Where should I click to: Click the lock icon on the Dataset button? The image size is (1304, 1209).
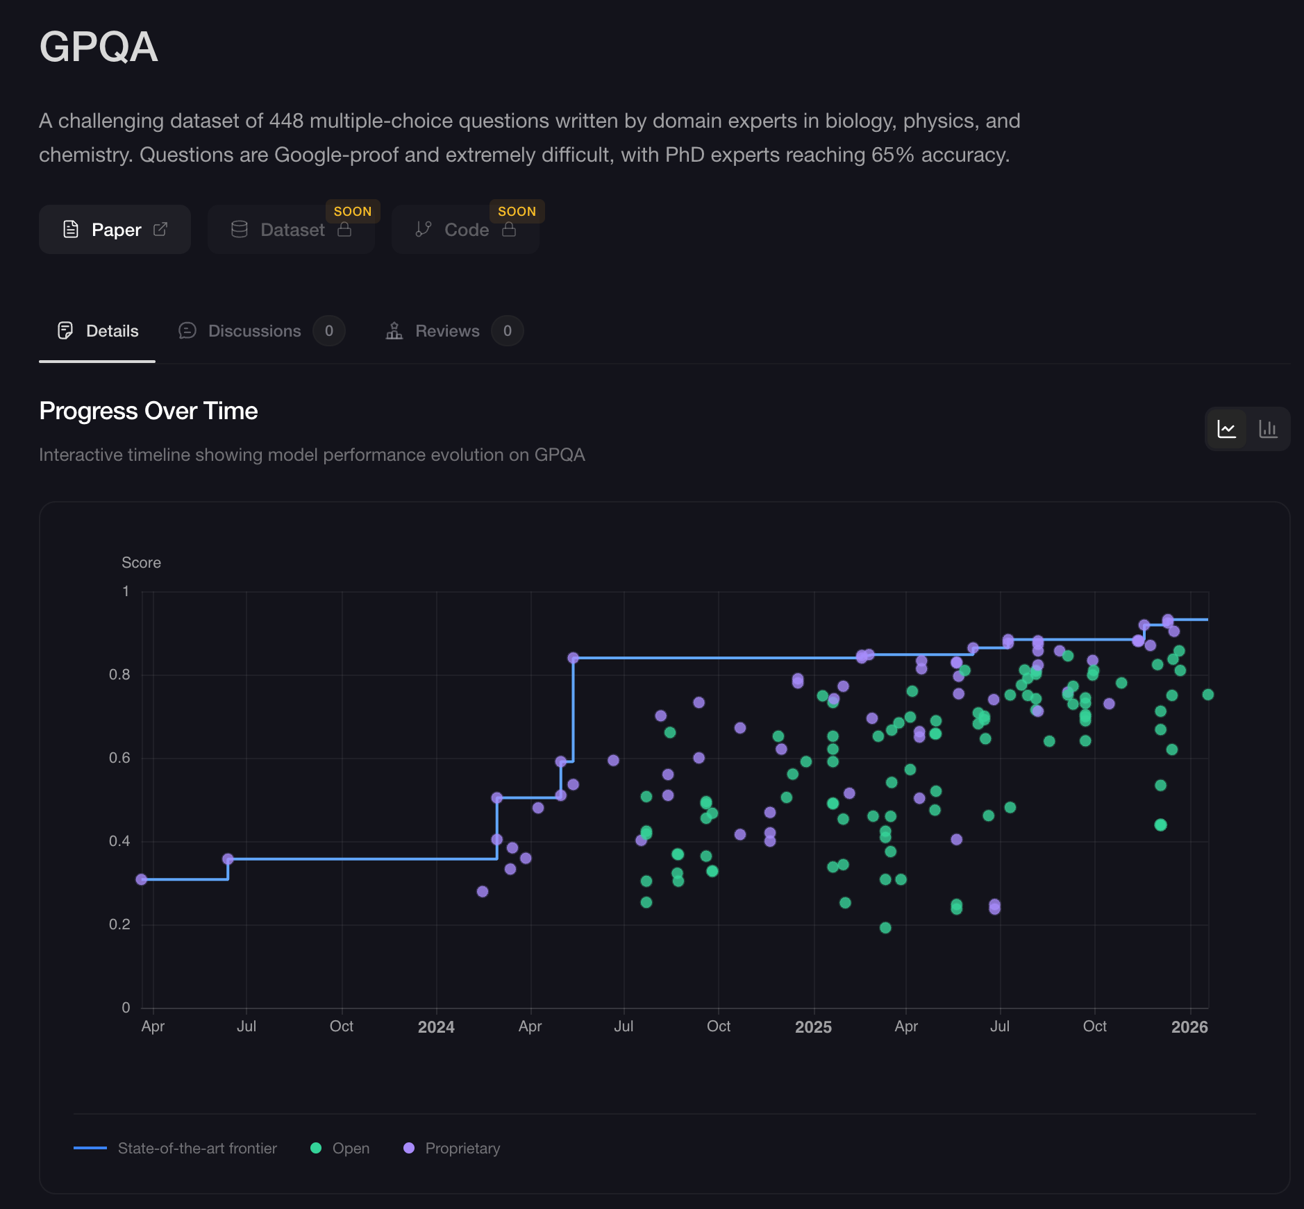click(x=345, y=230)
